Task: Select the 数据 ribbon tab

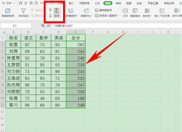Action: (108, 3)
